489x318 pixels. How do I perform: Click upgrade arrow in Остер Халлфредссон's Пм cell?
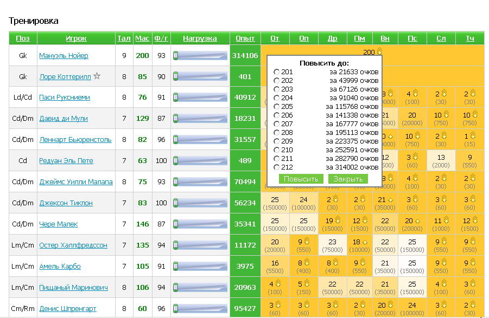pos(365,242)
